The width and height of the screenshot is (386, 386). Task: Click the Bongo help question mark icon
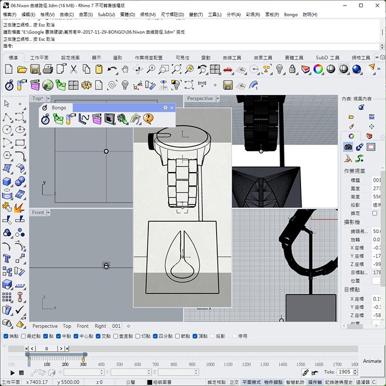point(148,119)
